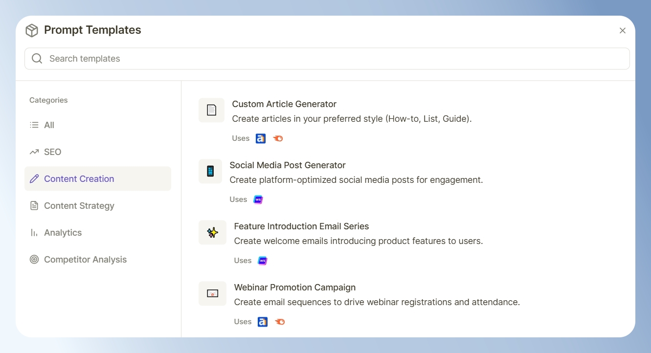Screen dimensions: 651x353
Task: Close the Prompt Templates dialog
Action: click(623, 30)
